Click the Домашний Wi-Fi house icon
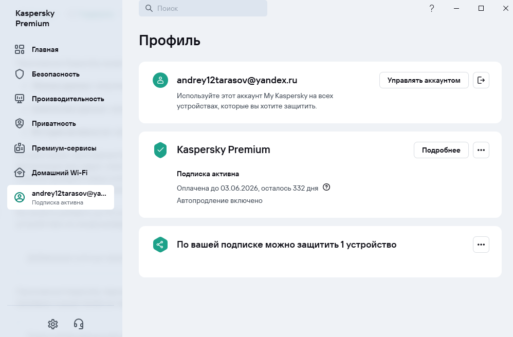The image size is (513, 337). click(20, 173)
